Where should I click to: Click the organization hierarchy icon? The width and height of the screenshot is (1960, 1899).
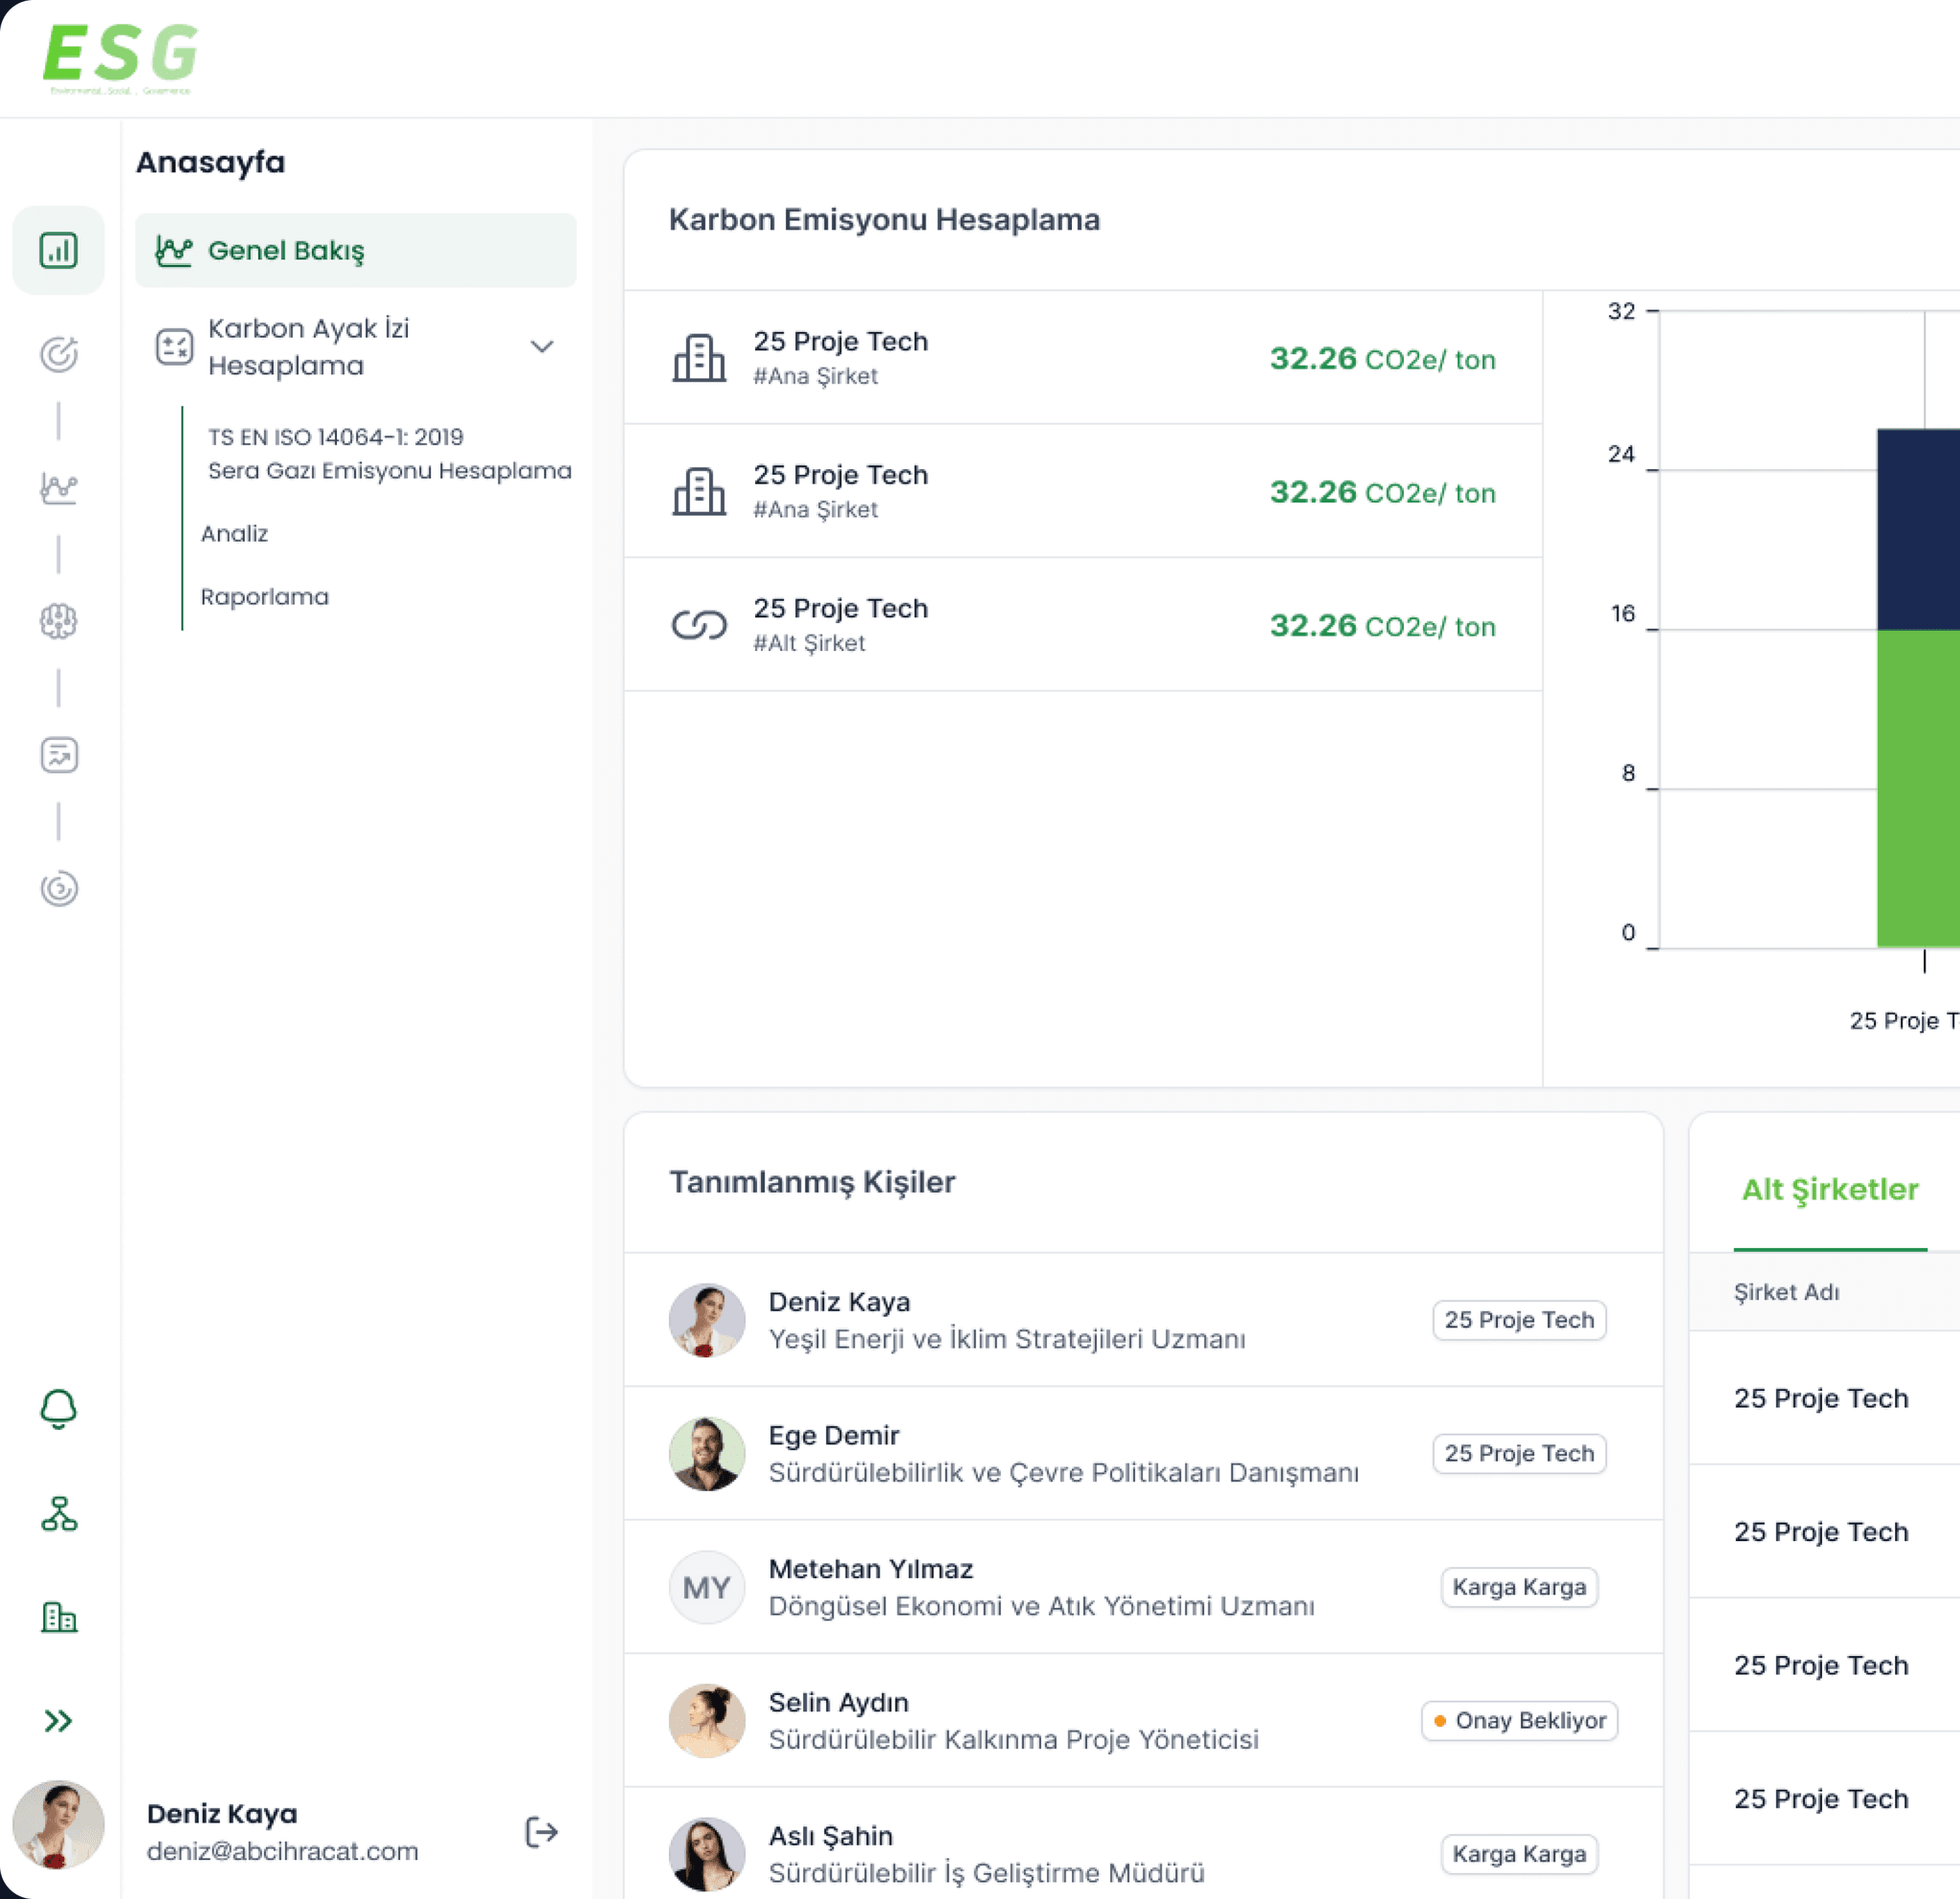58,1514
